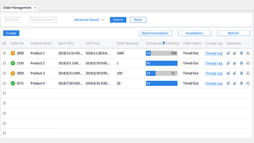Click the Order Quantity column header
Viewport: 254px width, 143px height.
point(128,43)
